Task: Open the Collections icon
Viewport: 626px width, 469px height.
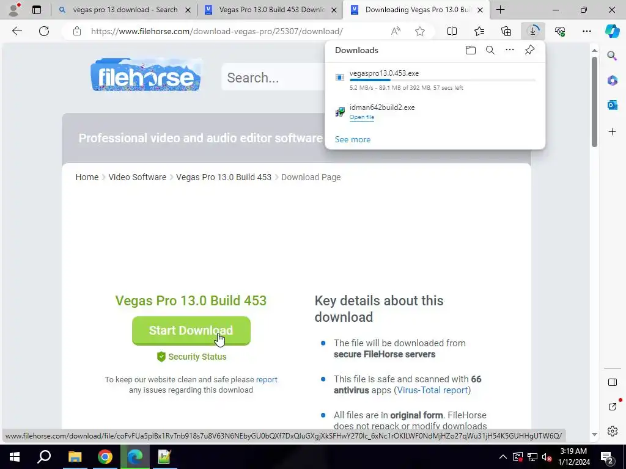Action: coord(506,31)
